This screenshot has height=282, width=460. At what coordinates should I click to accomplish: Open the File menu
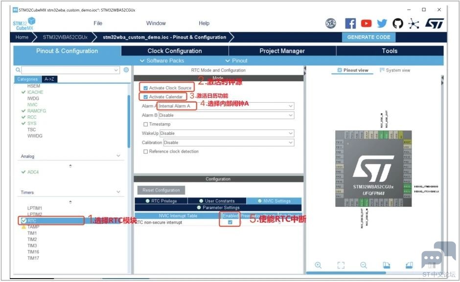tap(98, 23)
